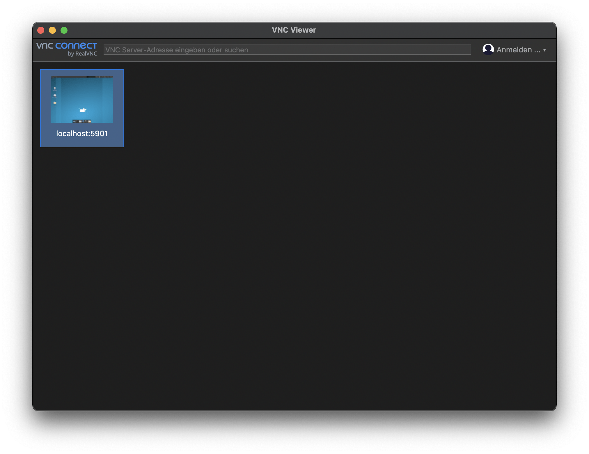Click the desktop preview image inside the tile

tap(82, 99)
